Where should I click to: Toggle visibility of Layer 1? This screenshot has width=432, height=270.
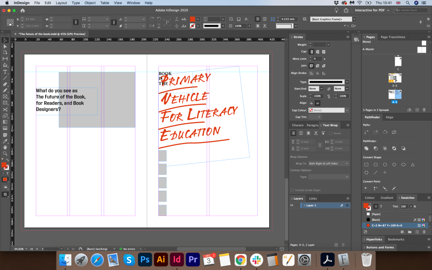tap(292, 205)
